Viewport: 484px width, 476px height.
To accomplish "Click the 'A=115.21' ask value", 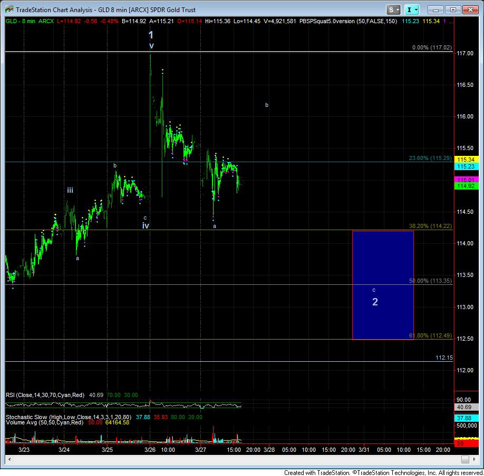I will (x=161, y=21).
